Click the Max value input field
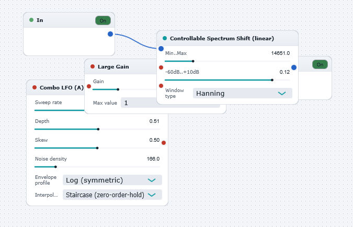This screenshot has width=353, height=227. [x=139, y=103]
